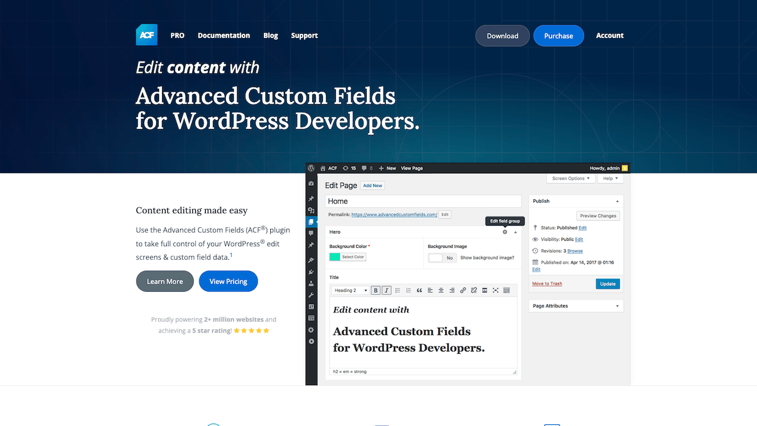757x426 pixels.
Task: Open Settings icon in the WordPress sidebar
Action: 311,330
